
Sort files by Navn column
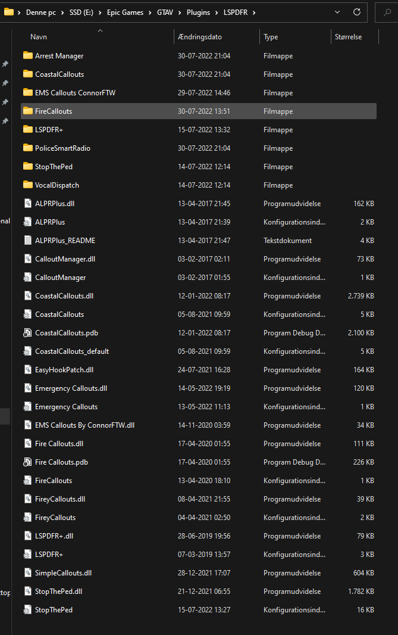point(39,37)
